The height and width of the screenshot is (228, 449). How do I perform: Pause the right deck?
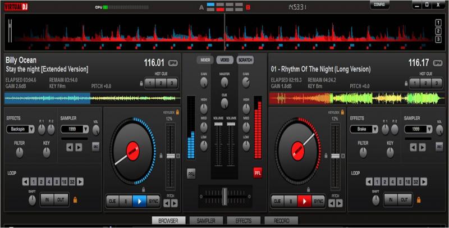pyautogui.click(x=291, y=202)
